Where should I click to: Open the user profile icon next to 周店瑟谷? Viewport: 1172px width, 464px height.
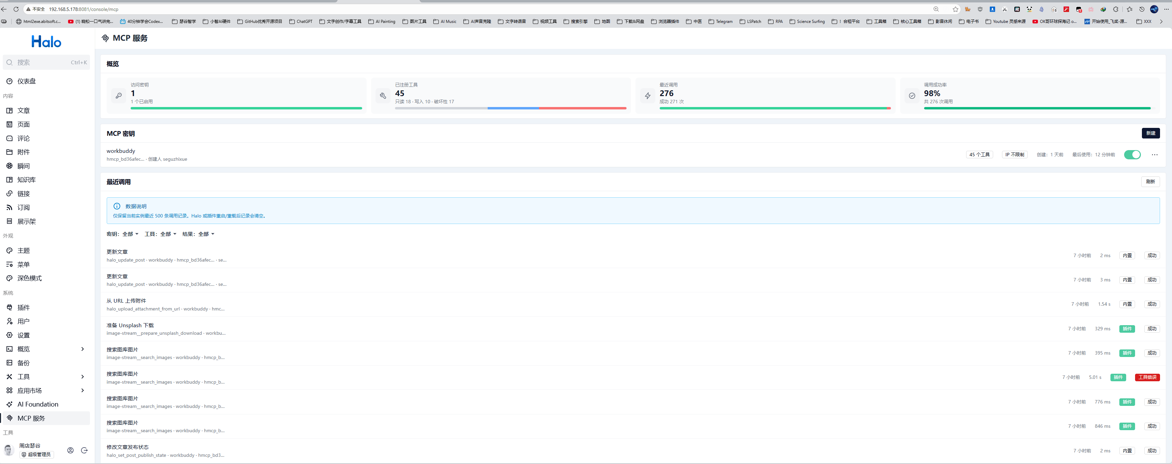tap(70, 450)
